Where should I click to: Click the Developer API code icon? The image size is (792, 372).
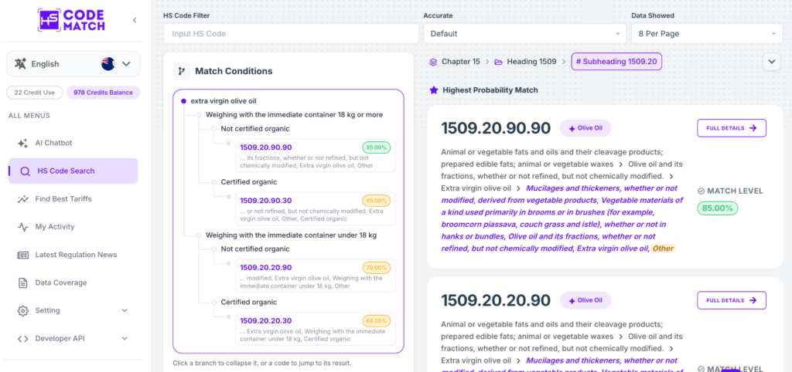tap(22, 339)
